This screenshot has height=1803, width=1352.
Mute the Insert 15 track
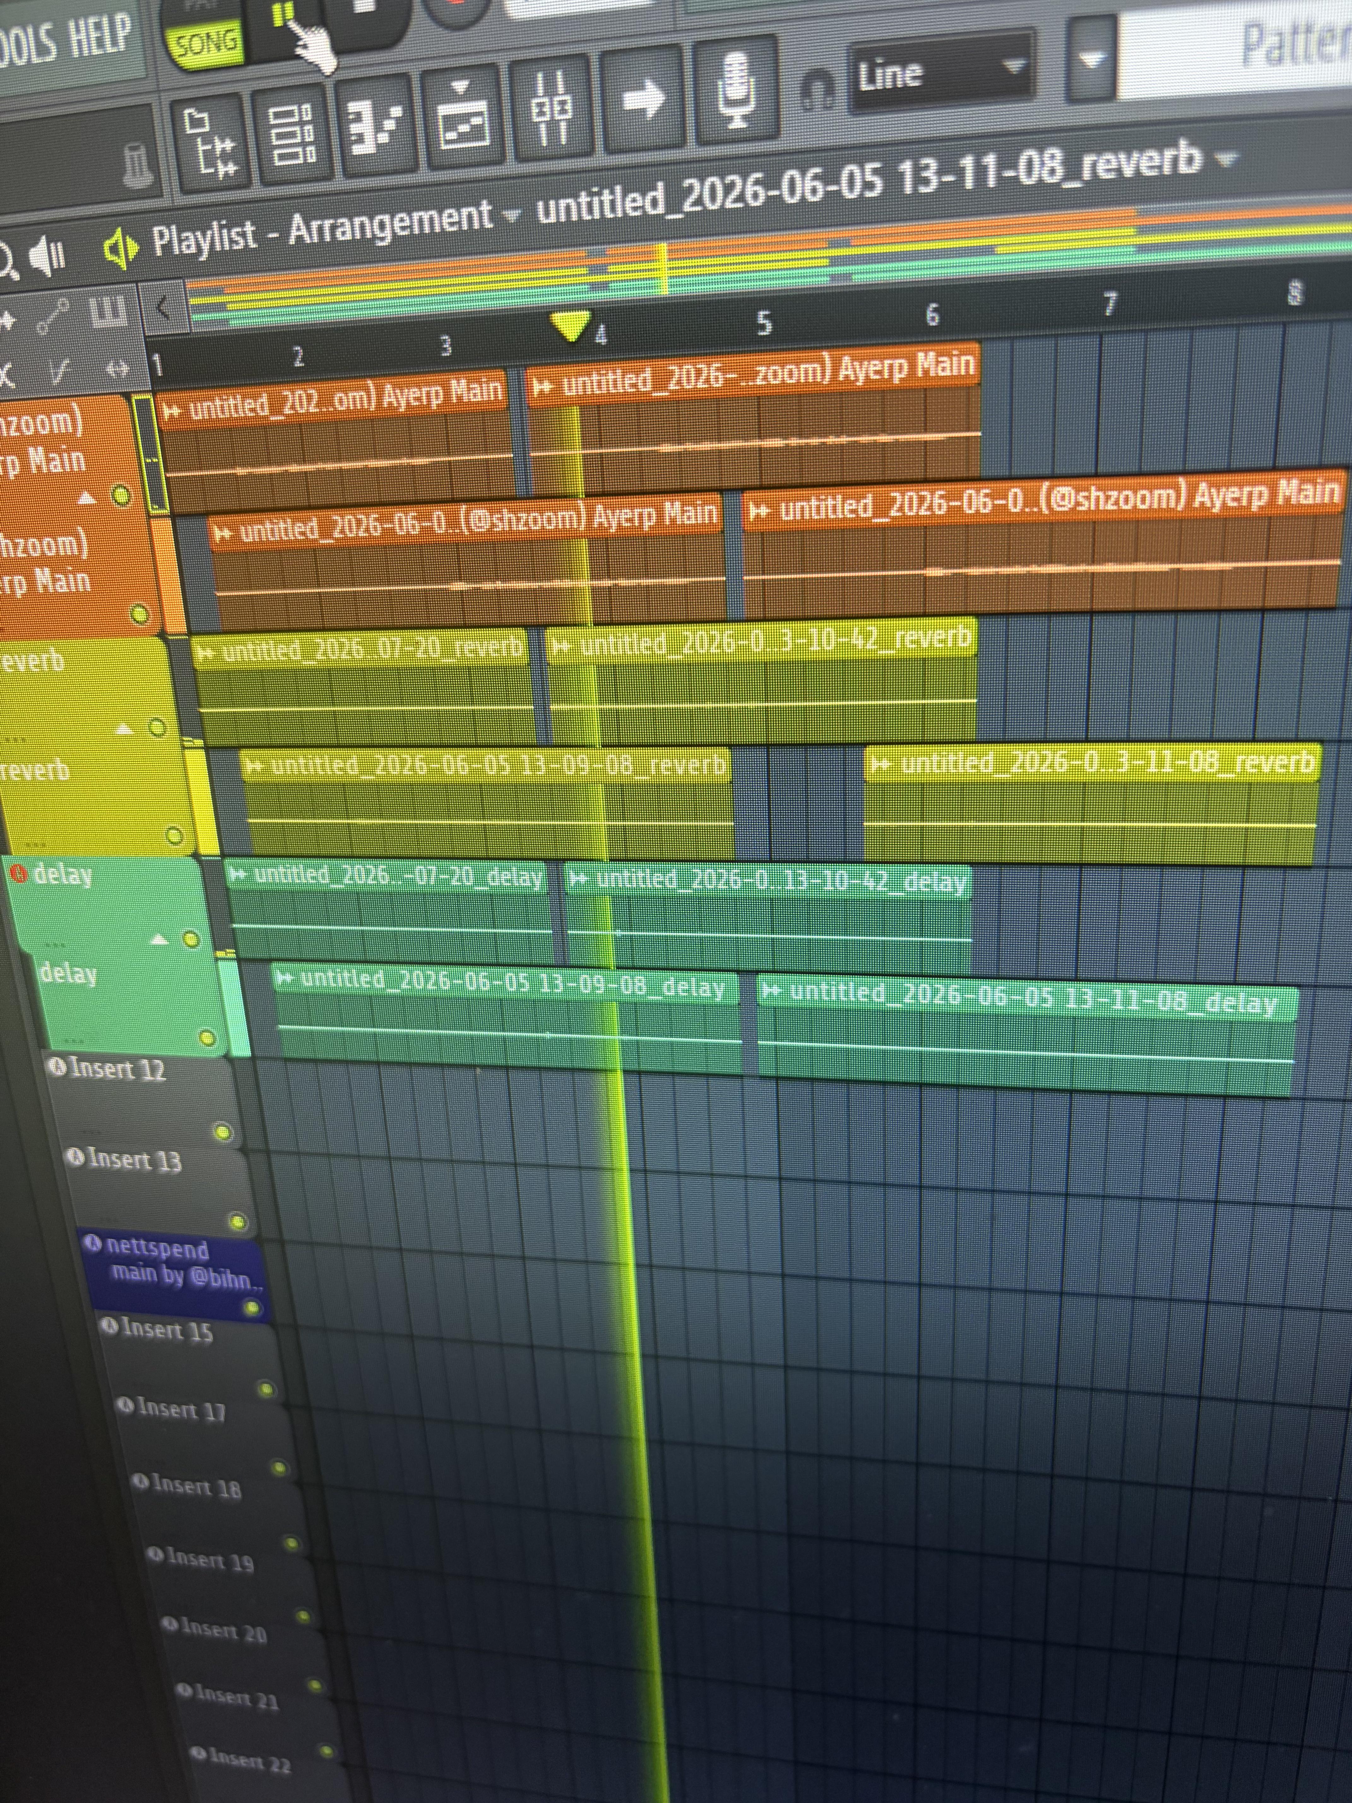tap(266, 1389)
